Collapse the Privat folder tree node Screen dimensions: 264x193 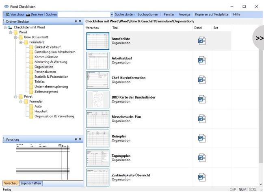coord(15,96)
